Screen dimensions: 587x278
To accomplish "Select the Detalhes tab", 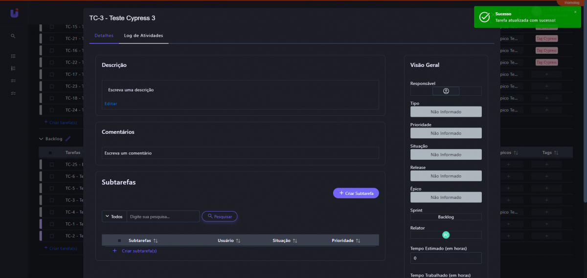I will 104,36.
